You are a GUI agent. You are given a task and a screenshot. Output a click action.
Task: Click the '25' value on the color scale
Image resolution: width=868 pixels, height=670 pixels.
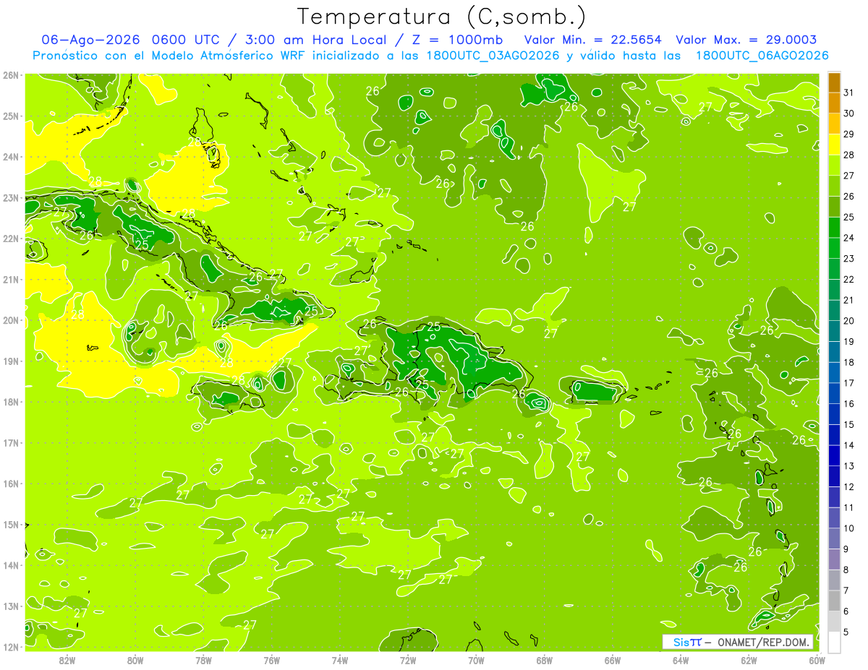click(x=849, y=217)
